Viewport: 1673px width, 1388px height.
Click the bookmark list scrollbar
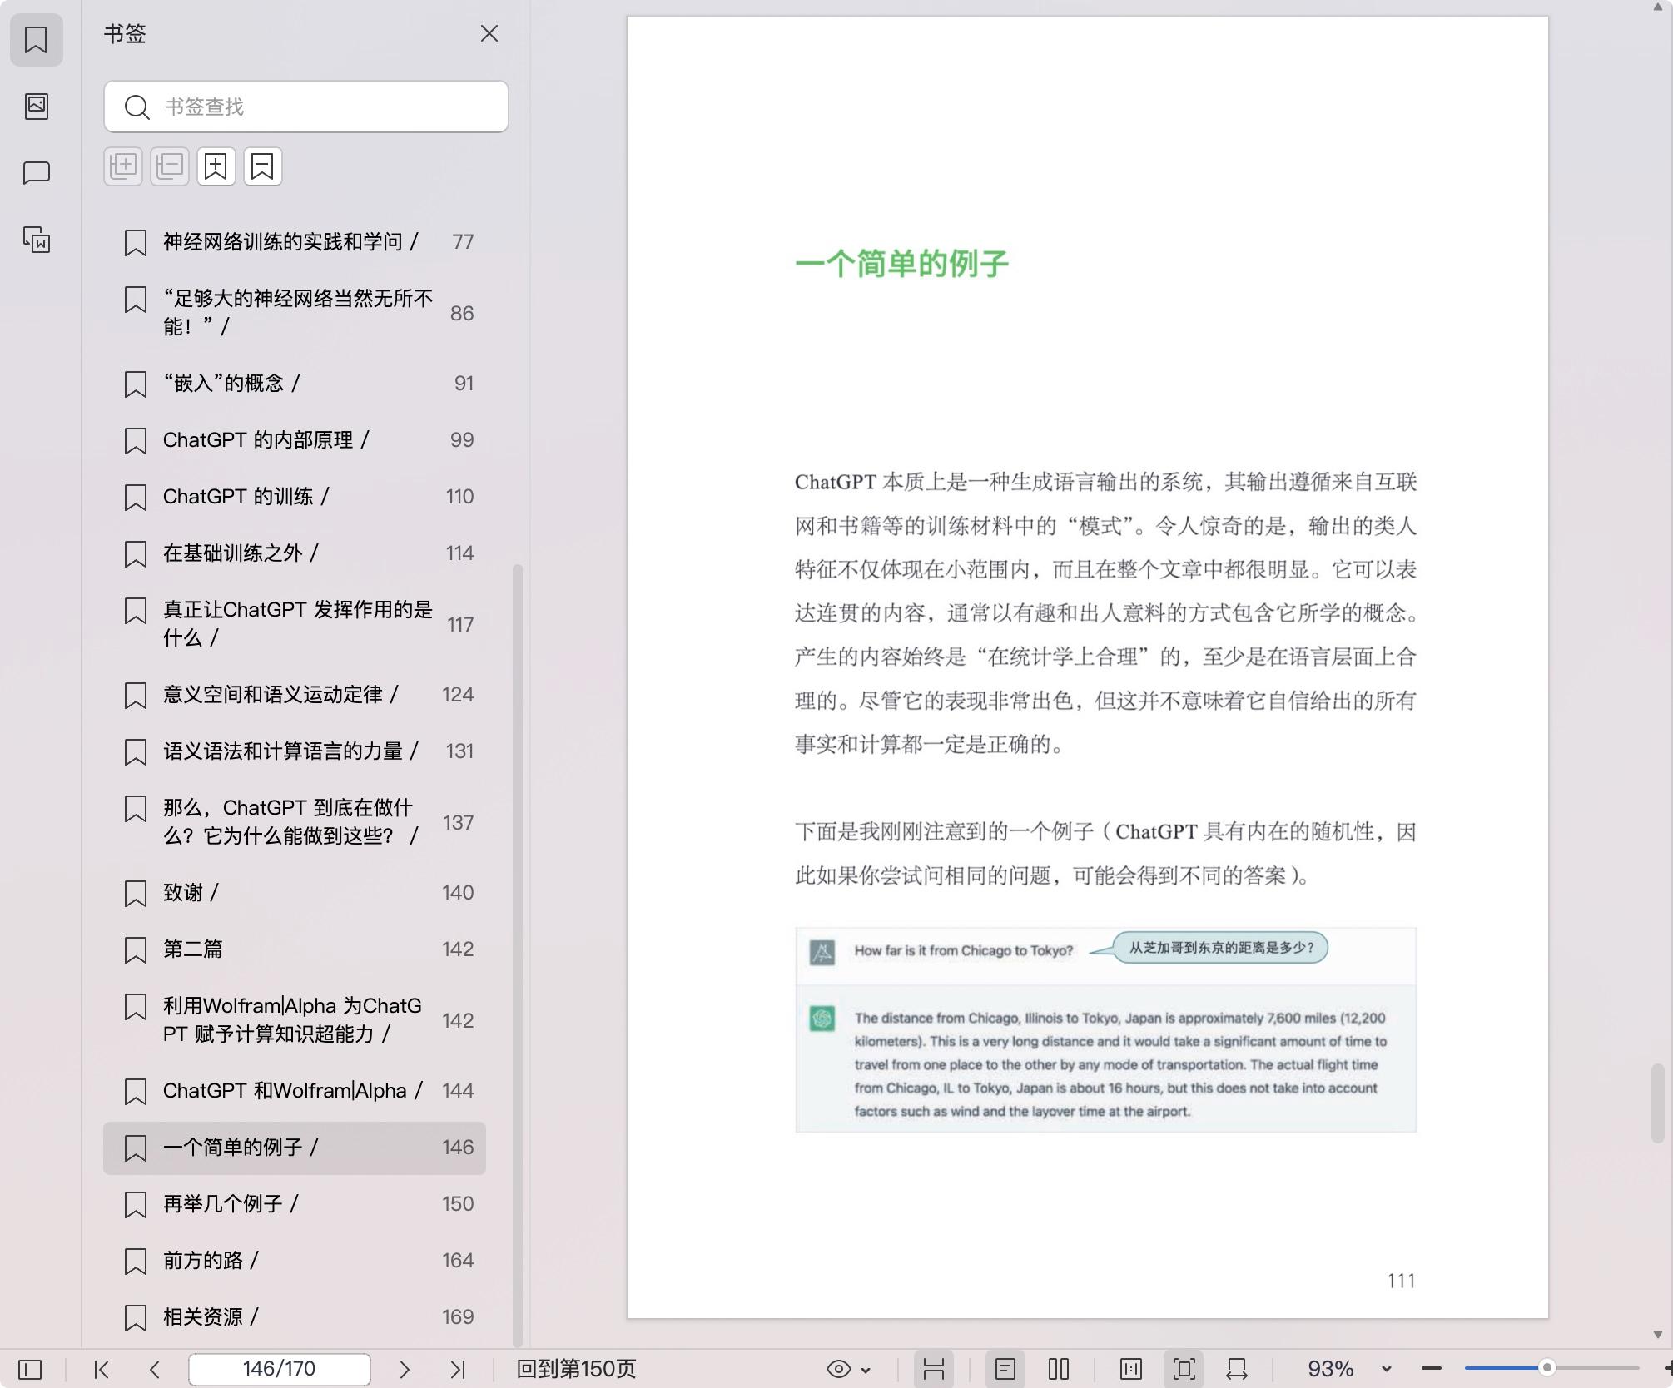pos(517,955)
